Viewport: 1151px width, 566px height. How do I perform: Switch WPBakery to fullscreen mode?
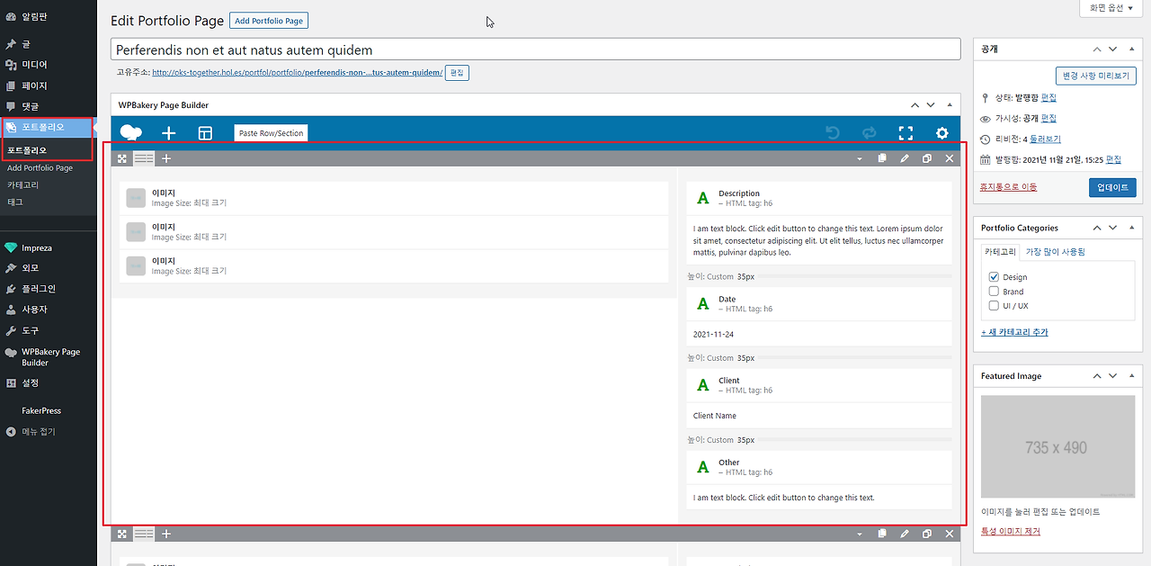point(906,133)
